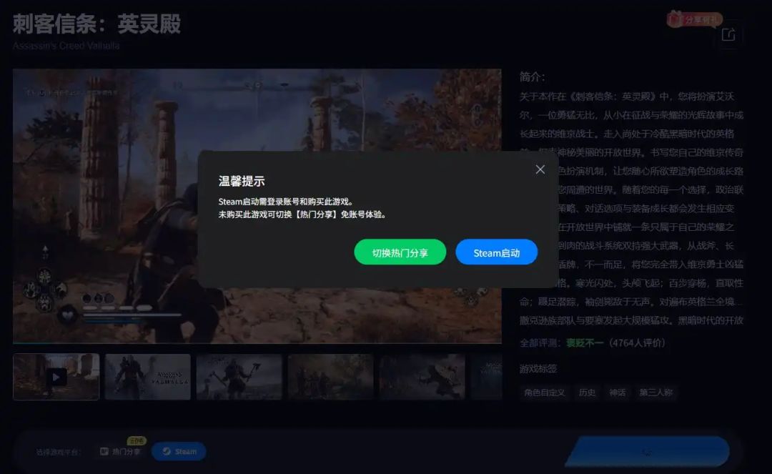Click the 游戏标签 section heading

coord(538,369)
